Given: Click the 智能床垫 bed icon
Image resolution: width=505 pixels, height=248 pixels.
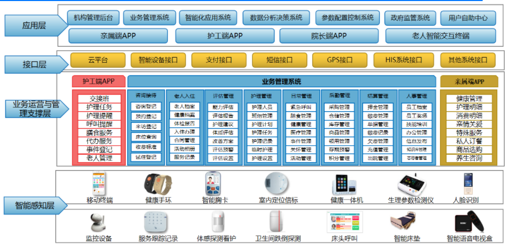Looking at the screenshot, I should pyautogui.click(x=406, y=223).
